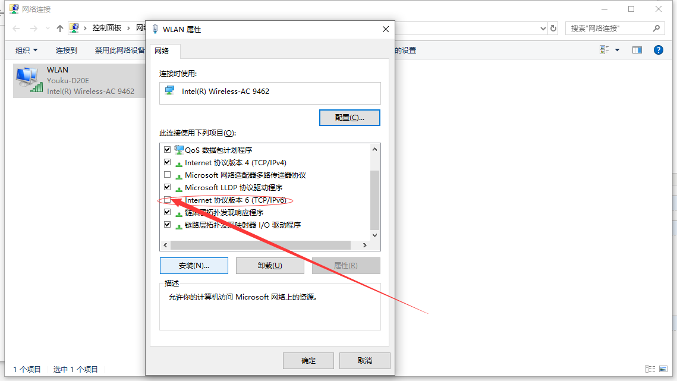Screen dimensions: 677x381
Task: Click the refresh address bar icon
Action: tap(553, 29)
